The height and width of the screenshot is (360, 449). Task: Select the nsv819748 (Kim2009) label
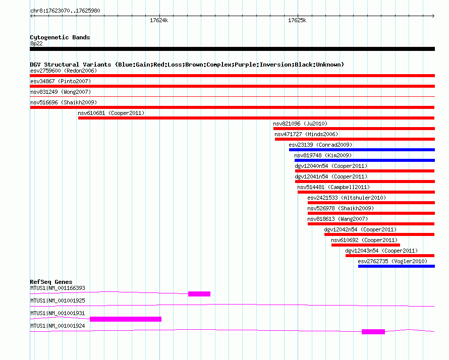coord(323,155)
